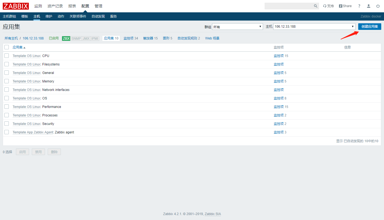
Task: Open the user profile icon
Action: [369, 6]
